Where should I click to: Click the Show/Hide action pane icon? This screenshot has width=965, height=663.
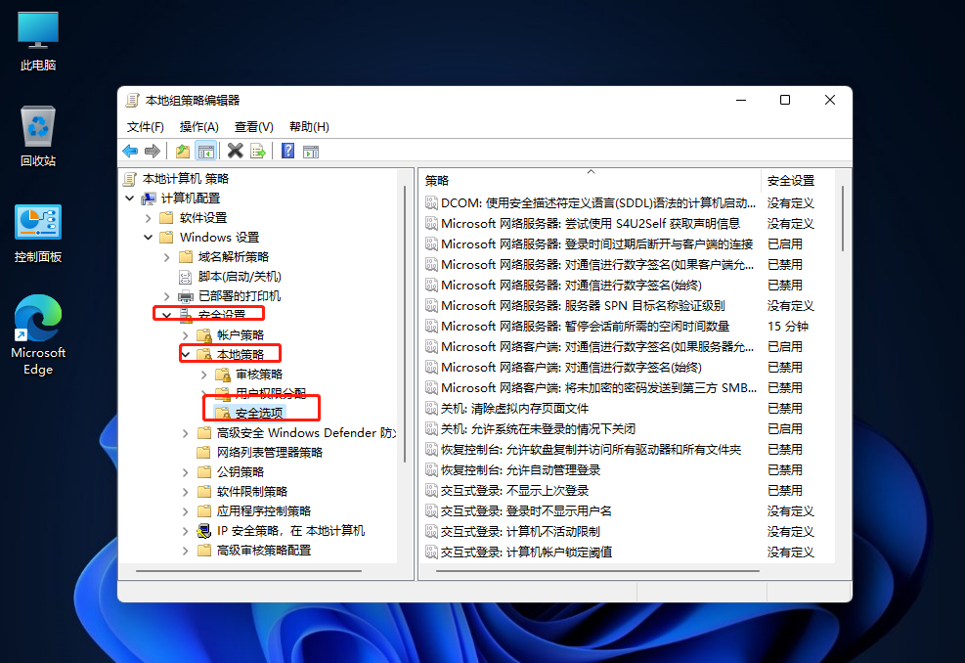tap(311, 152)
